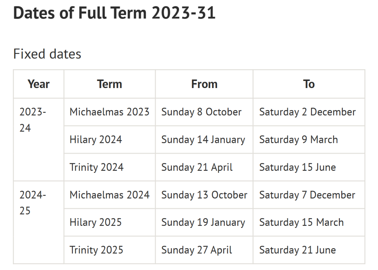Image resolution: width=378 pixels, height=270 pixels.
Task: Click the 'Year' column header
Action: pos(38,84)
